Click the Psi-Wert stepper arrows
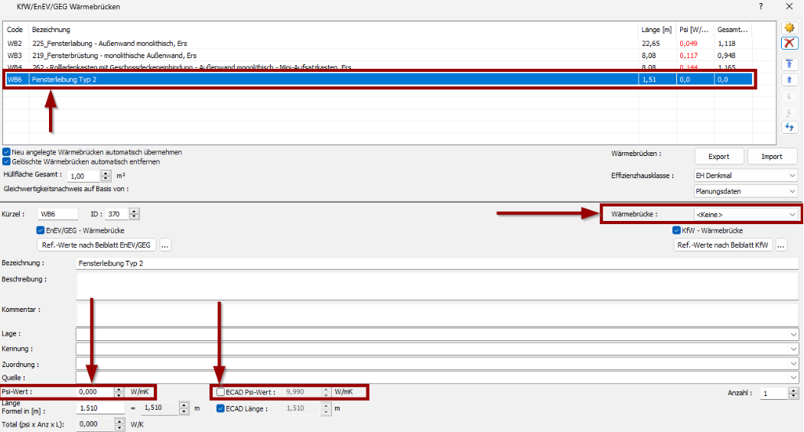This screenshot has width=804, height=432. pyautogui.click(x=119, y=392)
